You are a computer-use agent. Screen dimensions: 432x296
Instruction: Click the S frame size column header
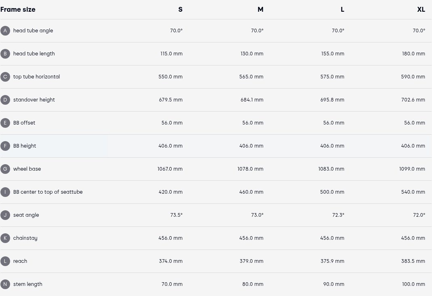pyautogui.click(x=180, y=9)
